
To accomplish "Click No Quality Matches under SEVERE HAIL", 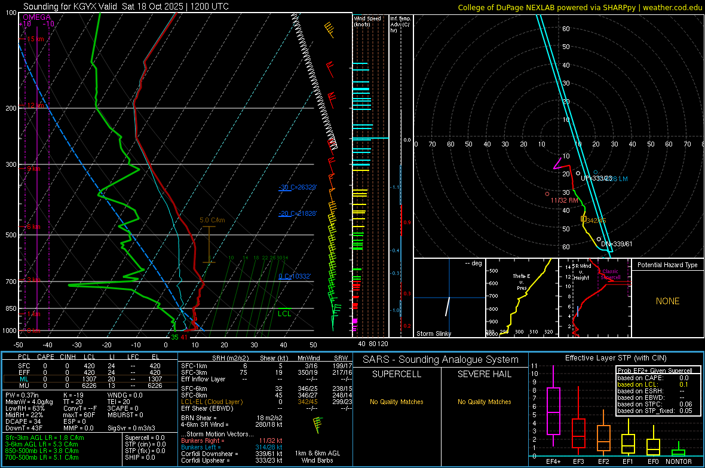I will click(x=484, y=402).
